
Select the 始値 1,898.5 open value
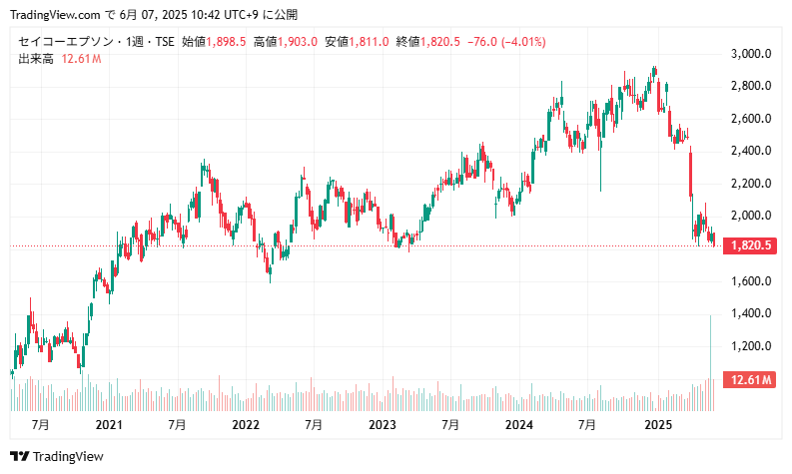tap(214, 41)
